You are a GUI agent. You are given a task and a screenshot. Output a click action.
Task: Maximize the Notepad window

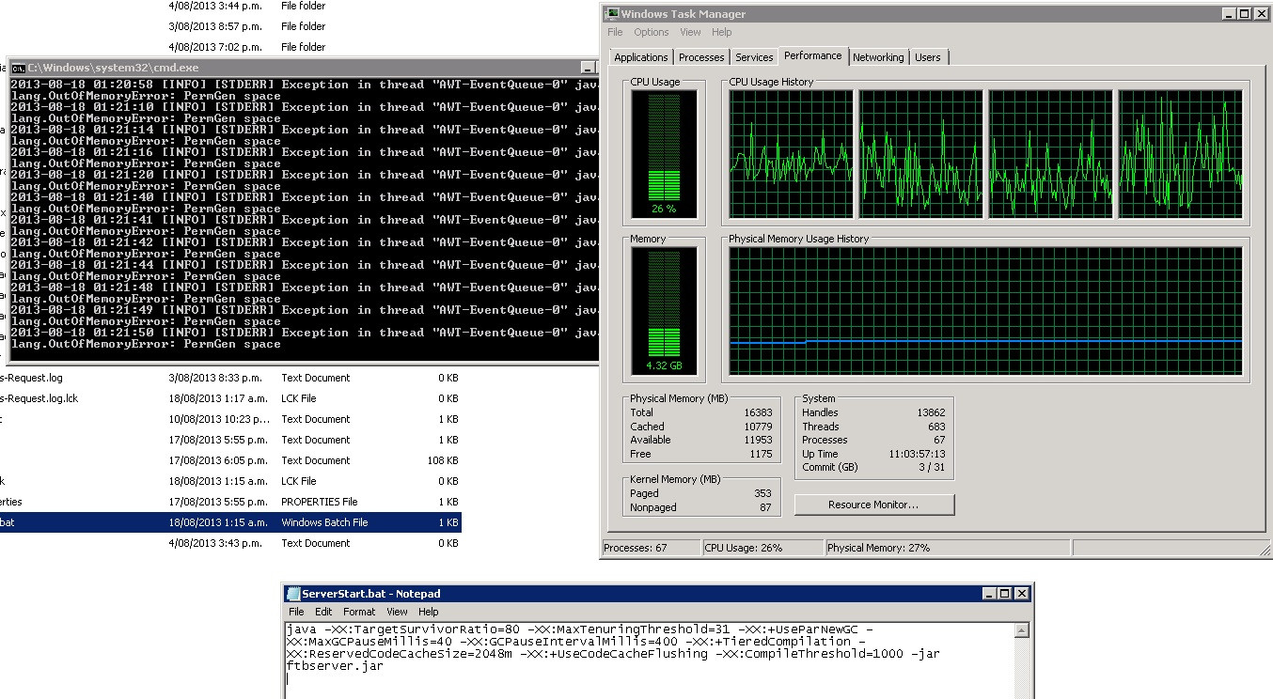tap(1004, 594)
